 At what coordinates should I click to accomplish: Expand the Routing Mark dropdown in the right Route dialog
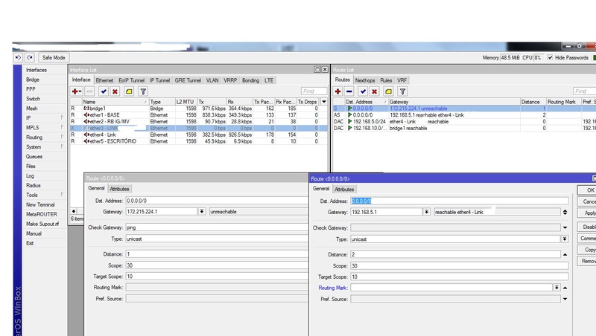[556, 287]
